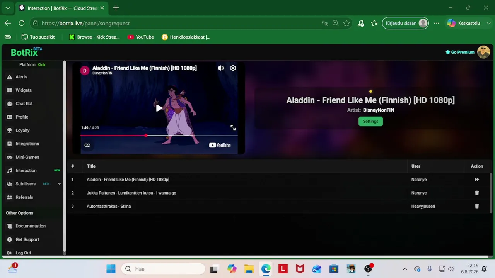Open the video on YouTube via logo
The height and width of the screenshot is (278, 495).
coord(220,145)
